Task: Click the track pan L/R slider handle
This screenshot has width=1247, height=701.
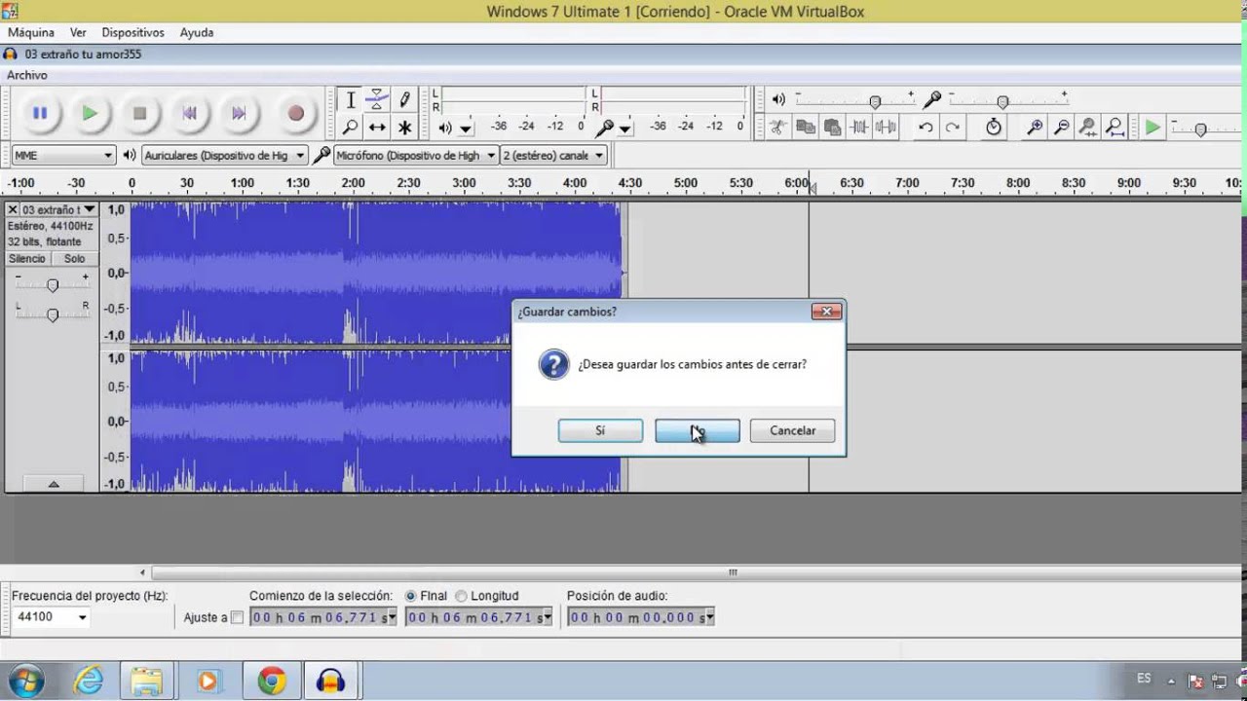Action: (53, 314)
